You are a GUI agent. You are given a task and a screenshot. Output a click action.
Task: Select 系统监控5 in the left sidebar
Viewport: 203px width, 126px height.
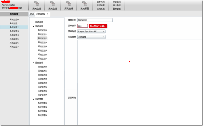(14, 39)
